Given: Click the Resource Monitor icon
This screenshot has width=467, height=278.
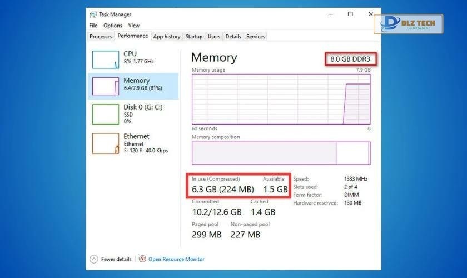Looking at the screenshot, I should pos(143,259).
